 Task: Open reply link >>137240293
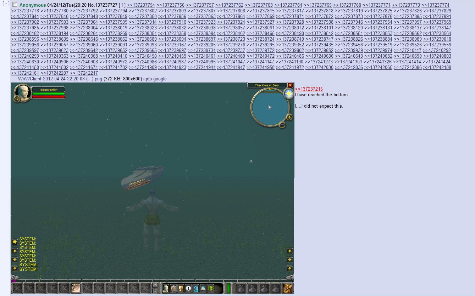click(x=25, y=56)
